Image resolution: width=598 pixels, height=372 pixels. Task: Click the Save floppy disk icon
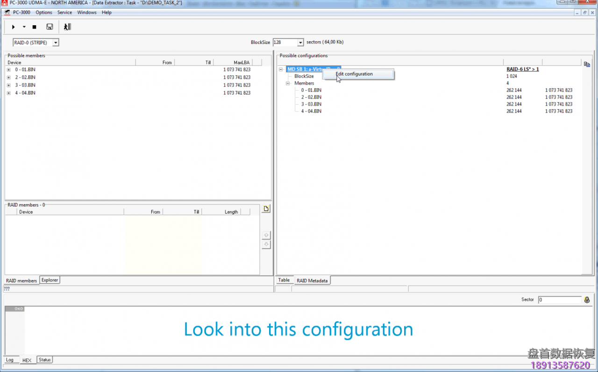50,27
